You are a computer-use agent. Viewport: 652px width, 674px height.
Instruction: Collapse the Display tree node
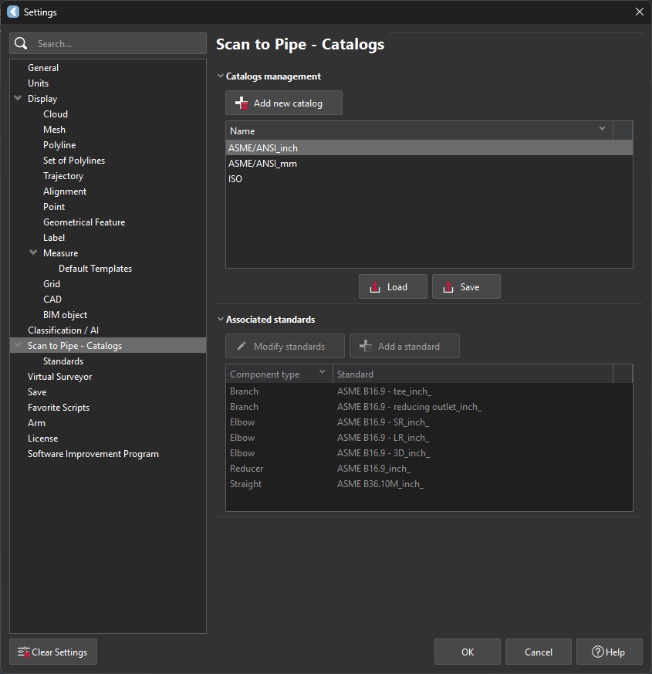(x=18, y=99)
